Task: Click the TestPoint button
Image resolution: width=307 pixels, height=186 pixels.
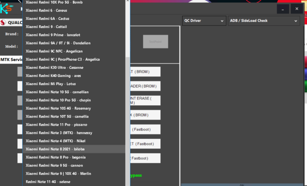Action: coord(155,42)
